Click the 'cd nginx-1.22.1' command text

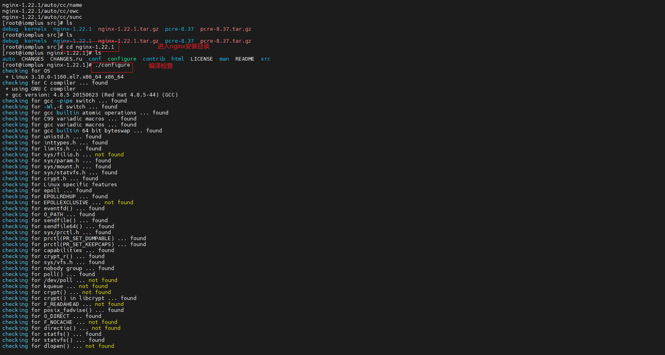coord(90,47)
